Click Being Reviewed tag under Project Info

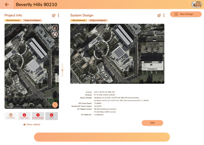(x=13, y=20)
